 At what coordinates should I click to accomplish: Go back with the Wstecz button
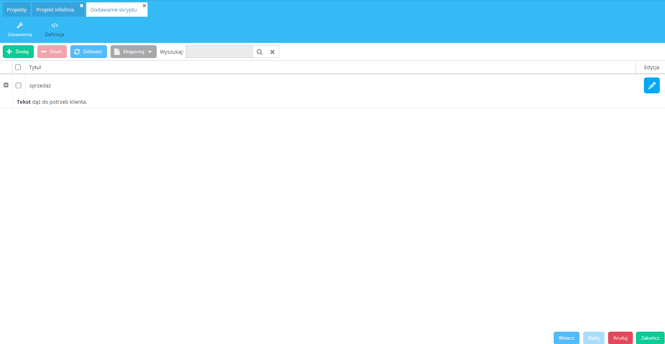pyautogui.click(x=566, y=338)
